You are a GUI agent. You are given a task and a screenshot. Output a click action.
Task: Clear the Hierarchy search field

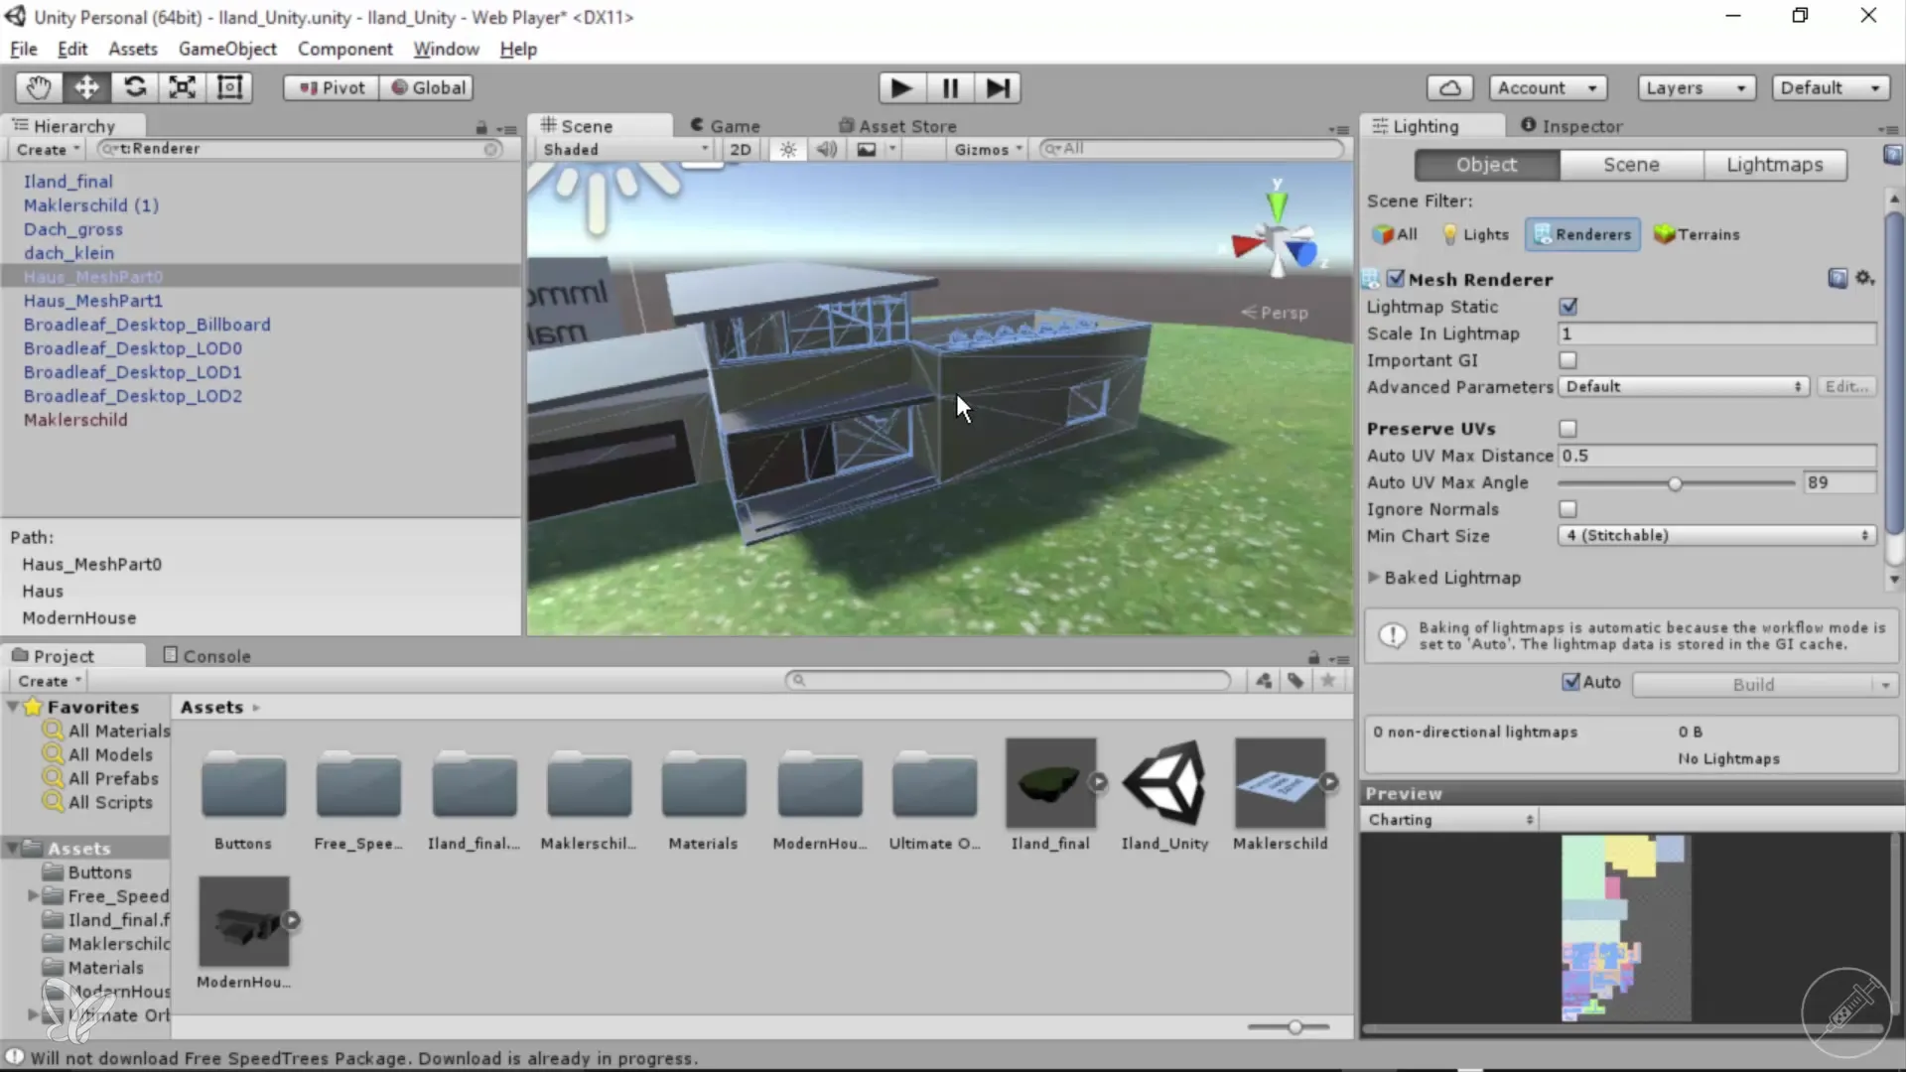pyautogui.click(x=491, y=149)
